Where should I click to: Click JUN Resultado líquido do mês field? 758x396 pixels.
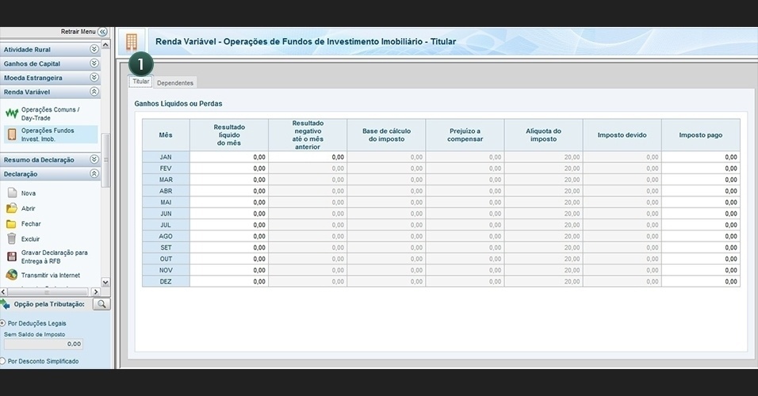coord(229,214)
